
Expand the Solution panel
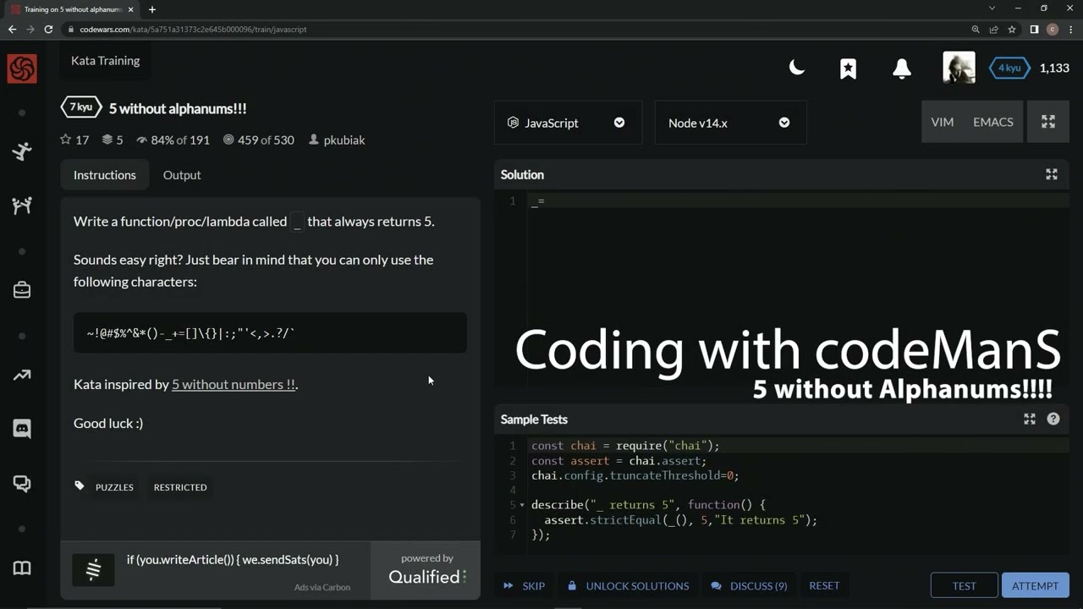pos(1052,174)
